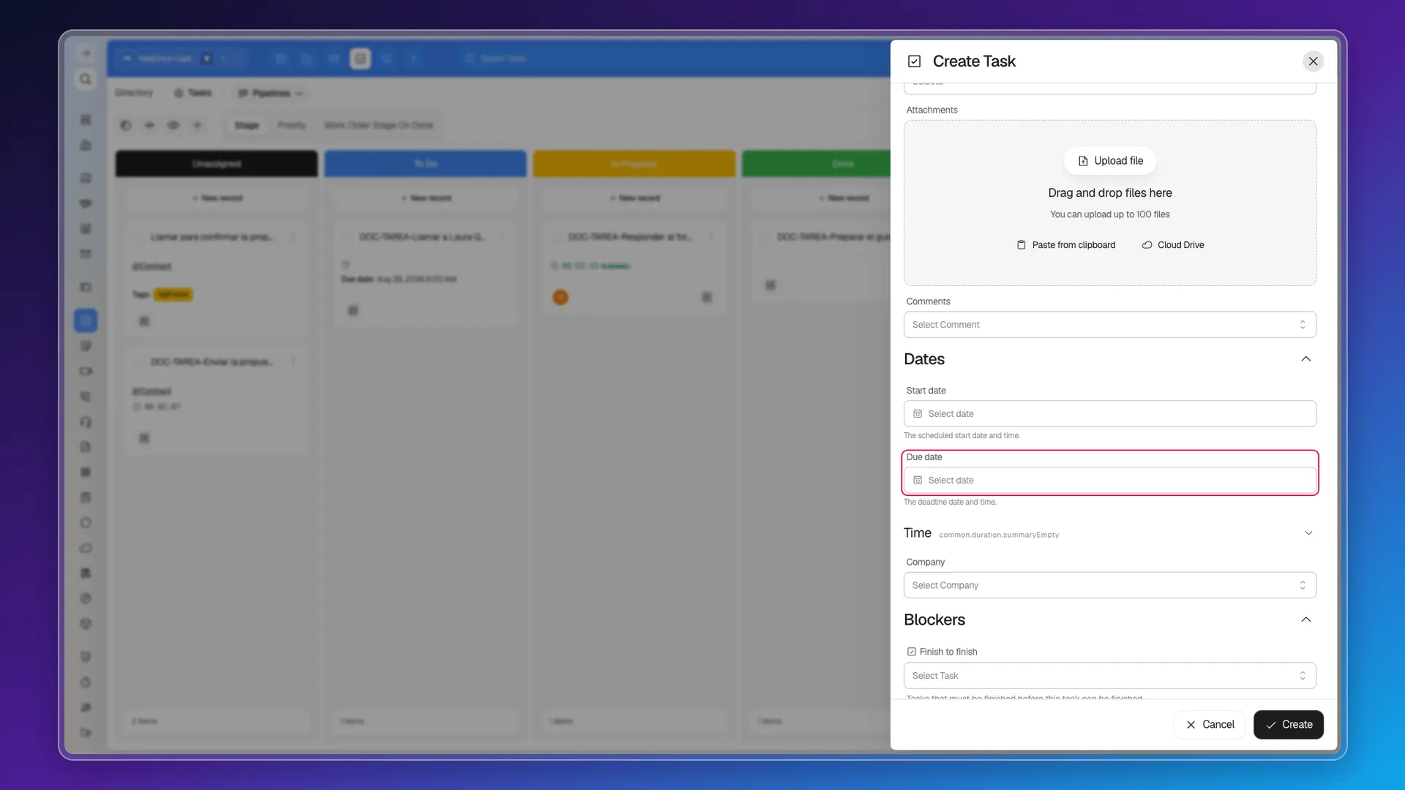Click the Create Task checkbox header icon
This screenshot has height=790, width=1405.
(x=914, y=61)
